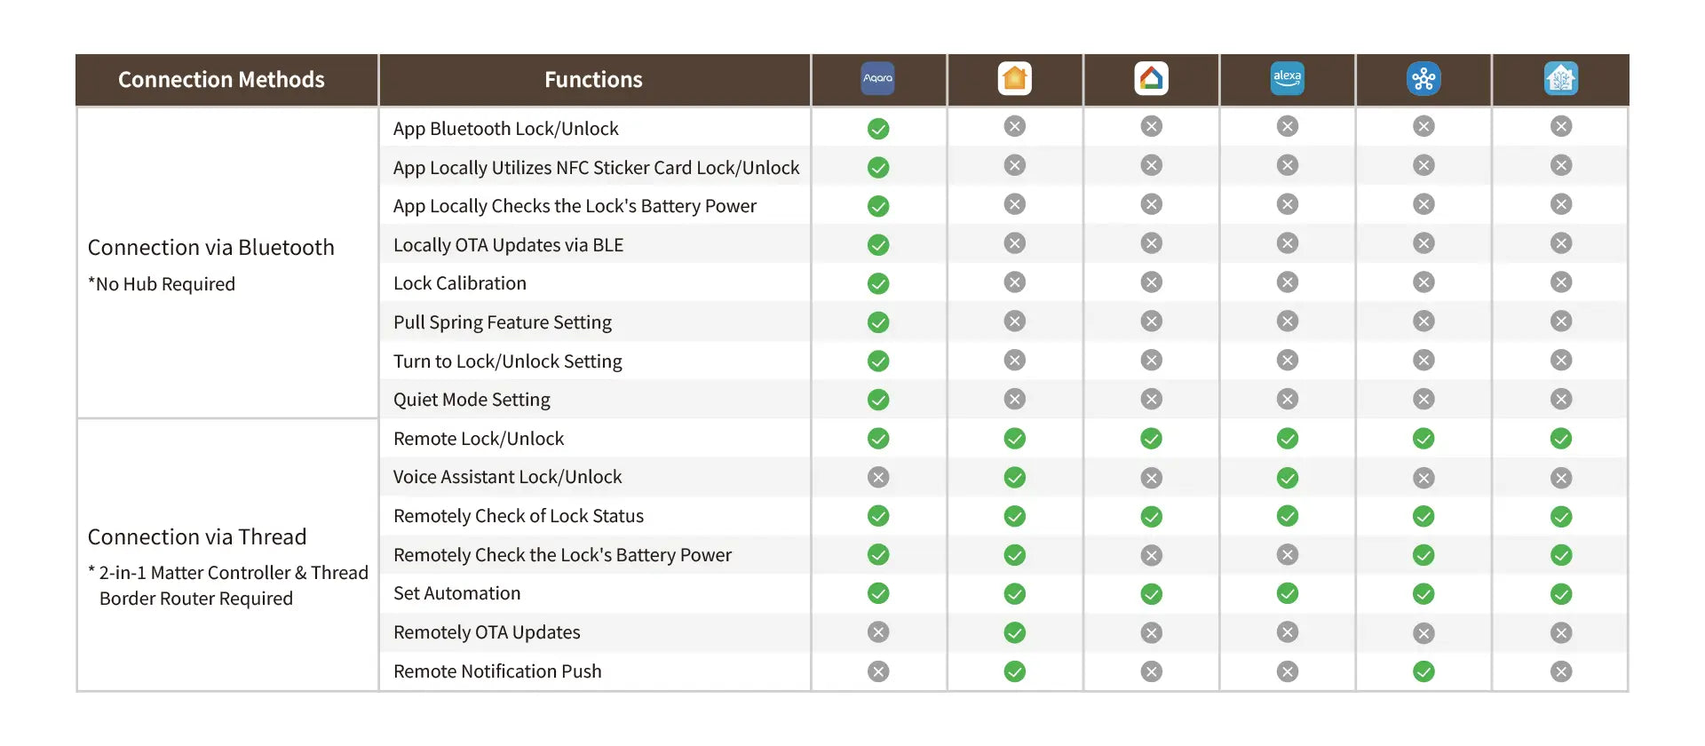Click the Aqara app icon in the header
This screenshot has width=1705, height=746.
[878, 78]
